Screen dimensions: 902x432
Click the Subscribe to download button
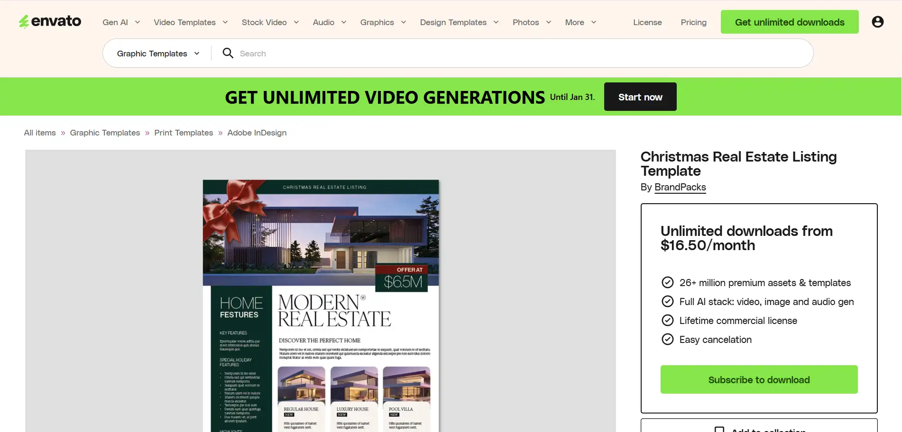(x=759, y=379)
